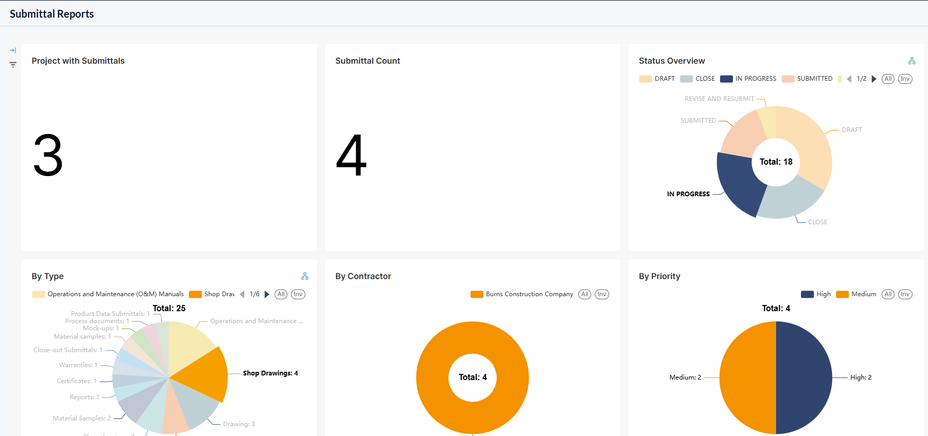Invert legend selection in By Contractor

click(602, 294)
